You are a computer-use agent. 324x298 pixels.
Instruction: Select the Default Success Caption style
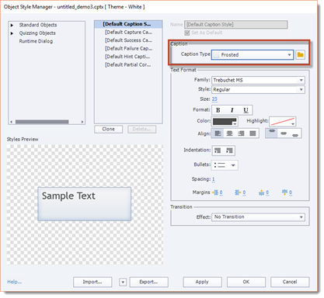128,40
